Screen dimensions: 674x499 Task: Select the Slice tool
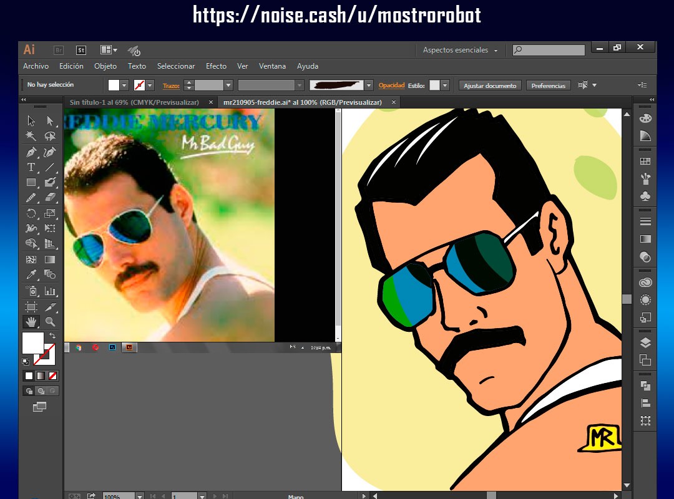click(x=50, y=306)
